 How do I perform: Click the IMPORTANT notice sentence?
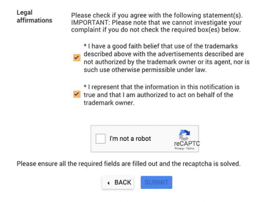point(156,26)
